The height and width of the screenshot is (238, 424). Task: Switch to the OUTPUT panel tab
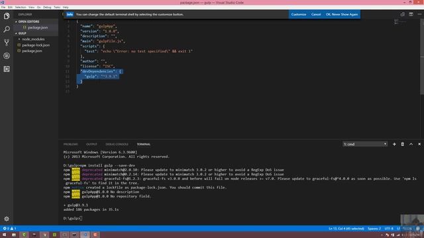tap(91, 144)
